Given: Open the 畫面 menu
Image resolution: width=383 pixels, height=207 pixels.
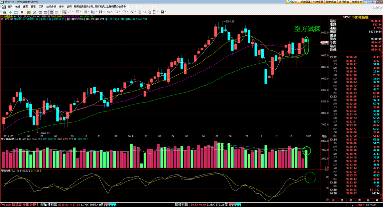Looking at the screenshot, I should (x=25, y=7).
